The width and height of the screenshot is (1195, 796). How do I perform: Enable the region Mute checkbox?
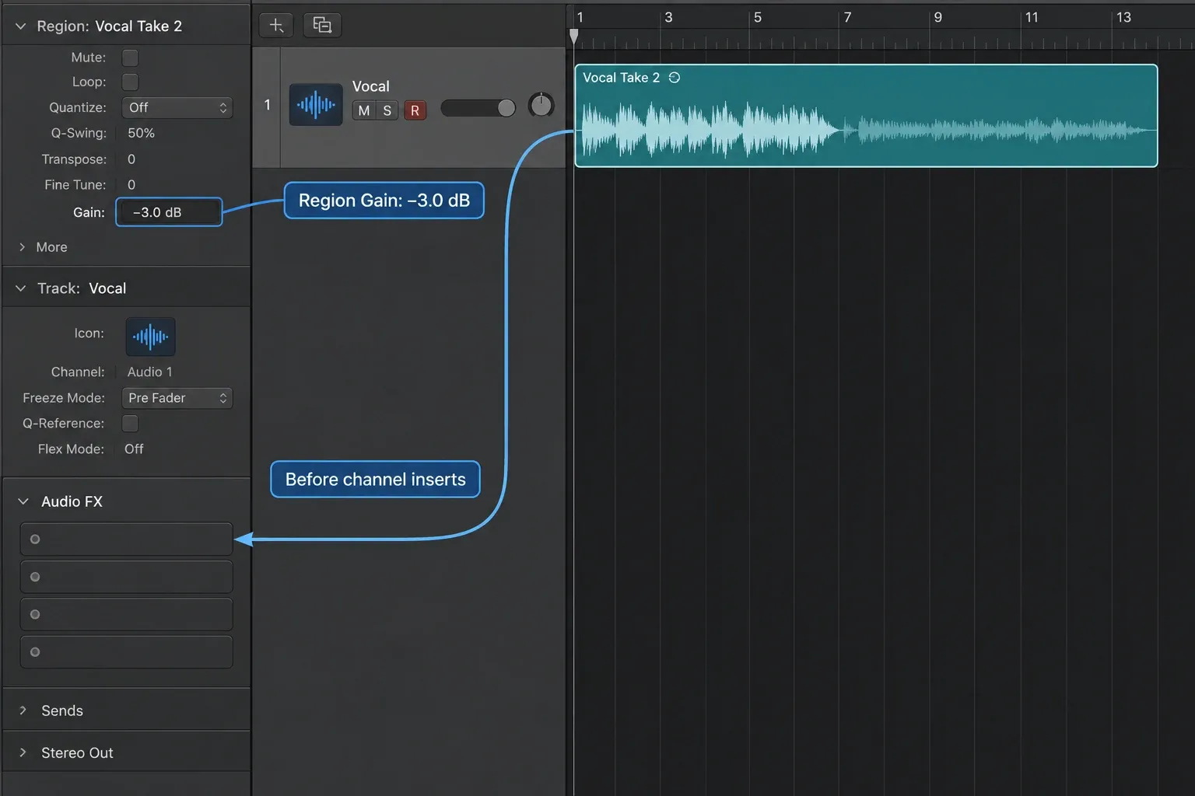tap(130, 58)
